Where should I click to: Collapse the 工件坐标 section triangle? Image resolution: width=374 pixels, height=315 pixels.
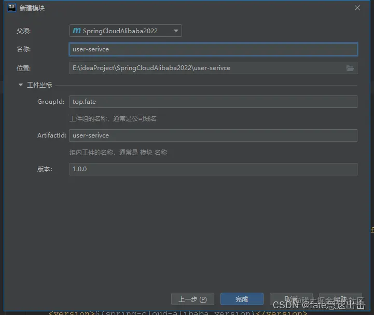tap(21, 85)
